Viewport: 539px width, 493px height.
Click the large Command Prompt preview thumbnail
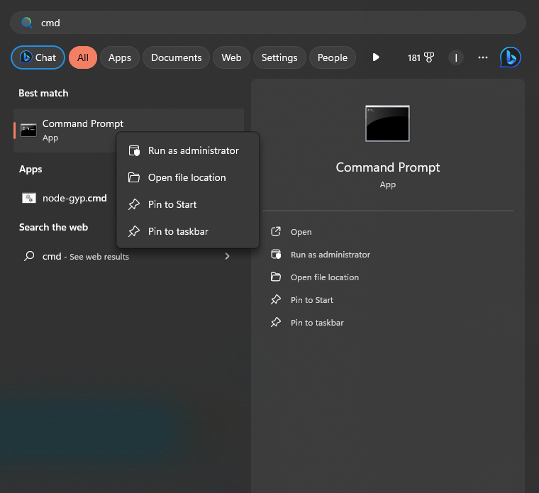tap(387, 123)
